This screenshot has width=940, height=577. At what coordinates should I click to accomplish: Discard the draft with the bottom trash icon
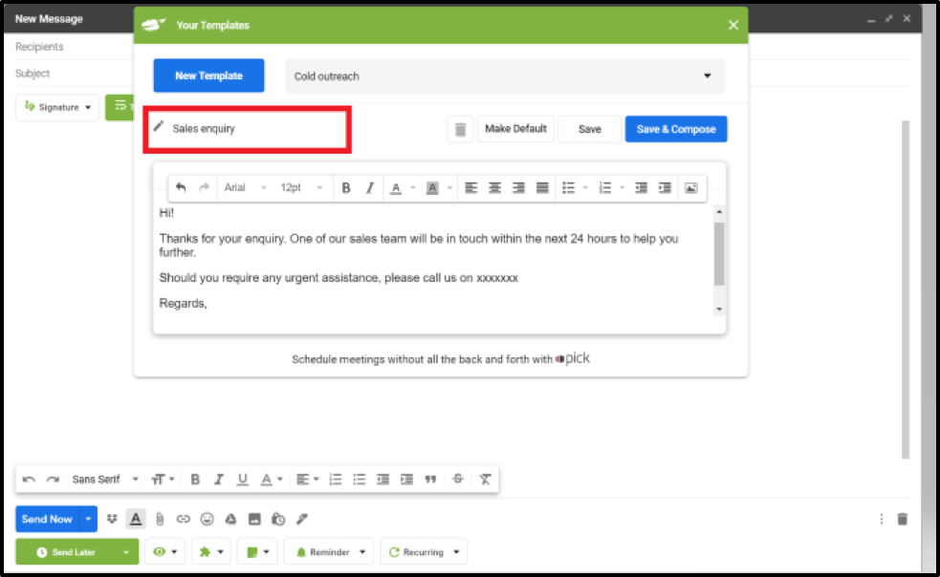click(902, 520)
